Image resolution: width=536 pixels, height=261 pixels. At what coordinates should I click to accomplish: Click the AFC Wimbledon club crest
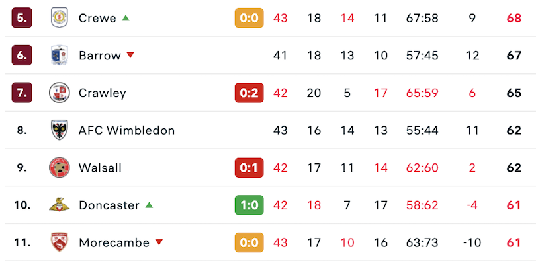(x=59, y=130)
